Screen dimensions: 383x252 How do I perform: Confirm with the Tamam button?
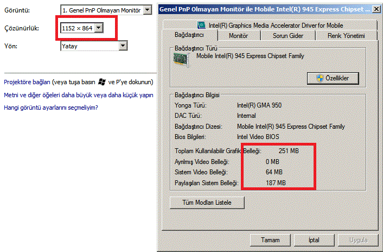click(270, 240)
